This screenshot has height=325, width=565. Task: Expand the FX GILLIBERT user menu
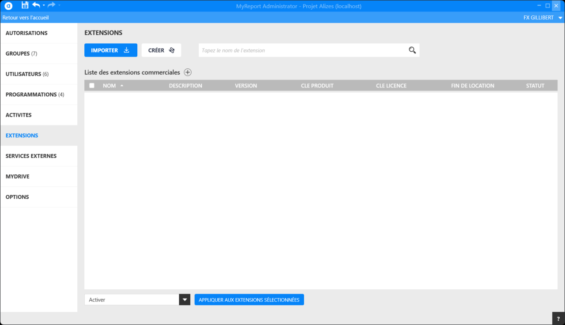click(x=560, y=18)
